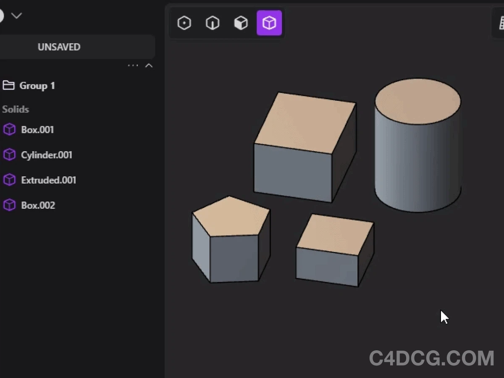Toggle the active purple display mode off
Image resolution: width=504 pixels, height=378 pixels.
click(x=269, y=23)
